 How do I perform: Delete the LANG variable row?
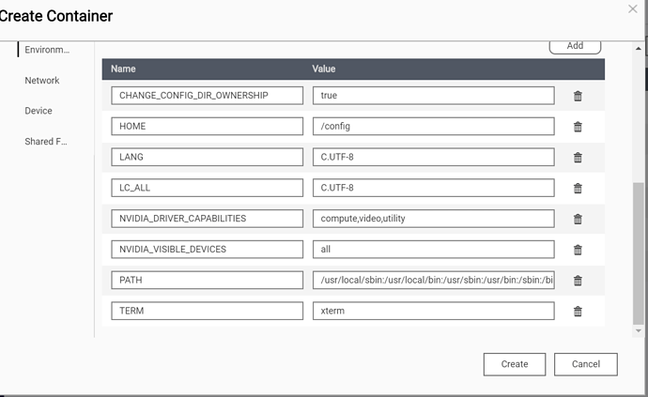tap(578, 158)
